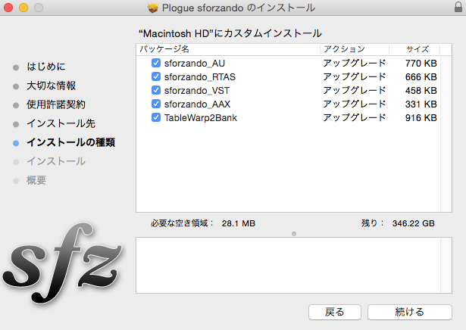The height and width of the screenshot is (330, 466).
Task: Click the サイズ column header
Action: coord(414,49)
